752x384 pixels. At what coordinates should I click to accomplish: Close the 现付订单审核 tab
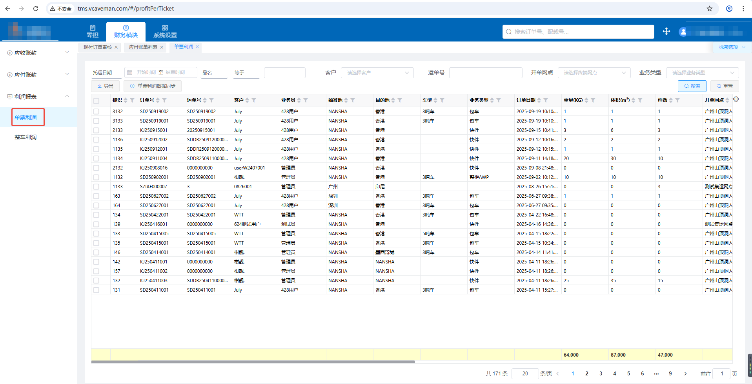click(116, 47)
